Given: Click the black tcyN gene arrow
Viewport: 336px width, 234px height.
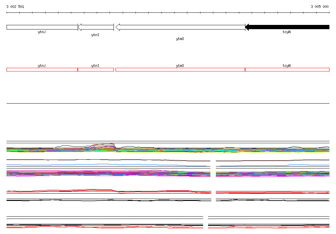Looking at the screenshot, I should [287, 27].
